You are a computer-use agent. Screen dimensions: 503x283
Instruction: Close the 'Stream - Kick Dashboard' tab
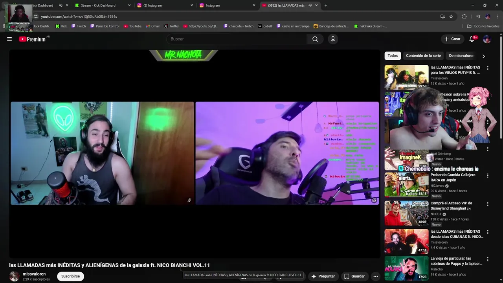pos(129,6)
